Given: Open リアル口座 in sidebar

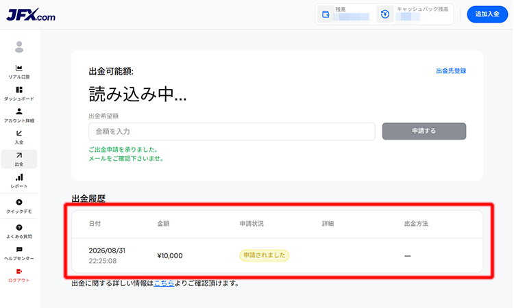Looking at the screenshot, I should click(x=19, y=72).
